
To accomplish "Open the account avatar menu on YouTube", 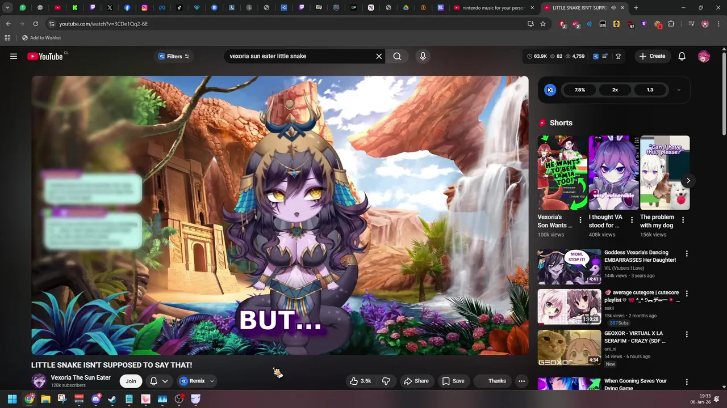I will coord(704,56).
